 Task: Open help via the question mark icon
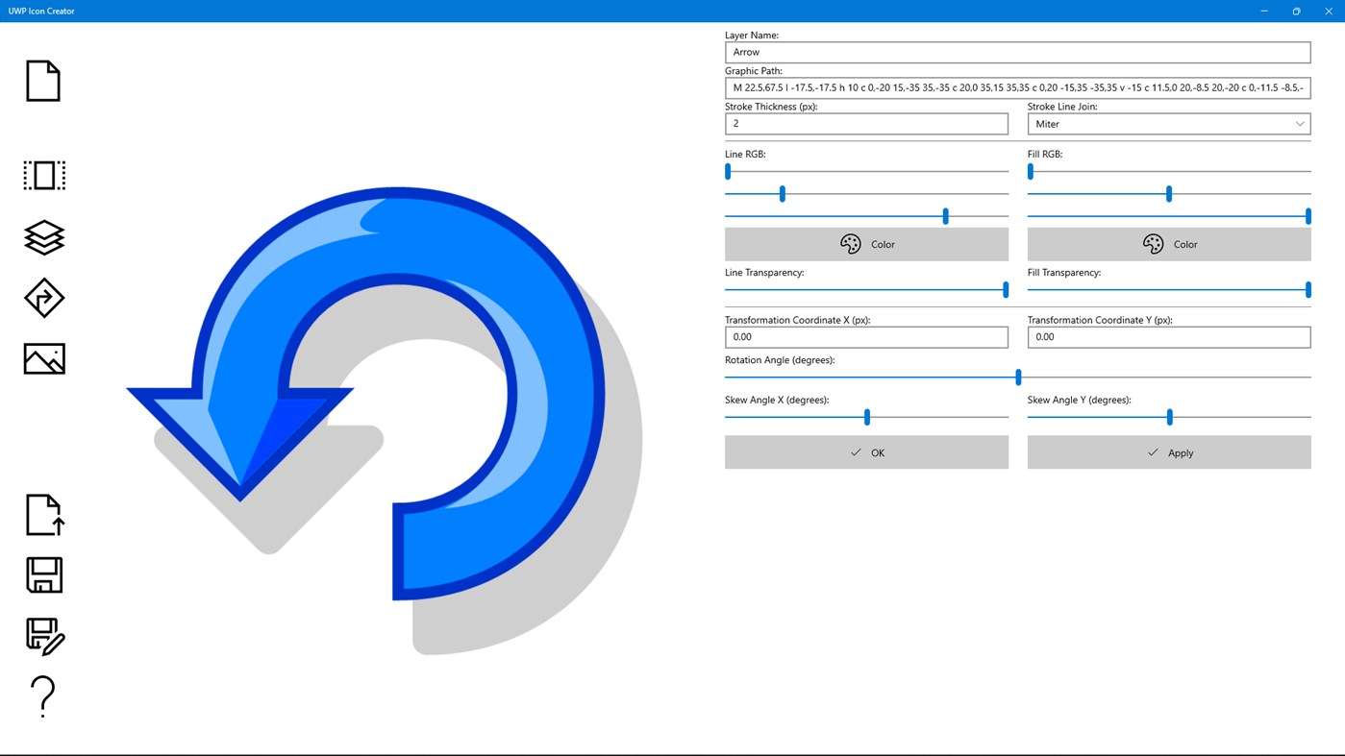point(43,695)
